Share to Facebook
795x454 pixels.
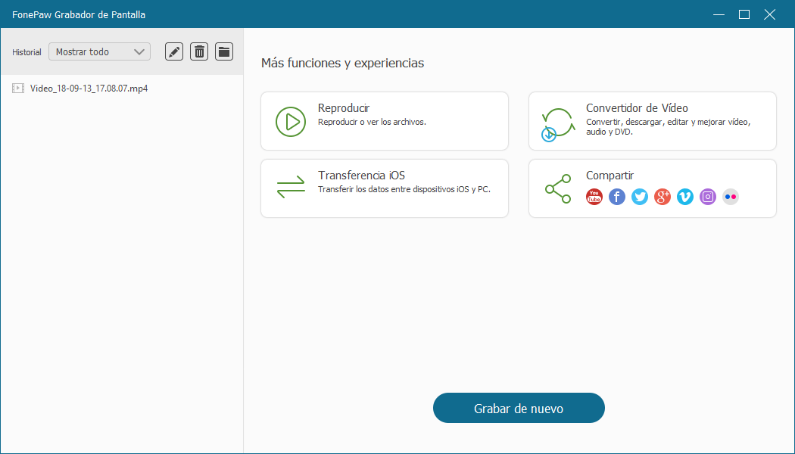617,197
